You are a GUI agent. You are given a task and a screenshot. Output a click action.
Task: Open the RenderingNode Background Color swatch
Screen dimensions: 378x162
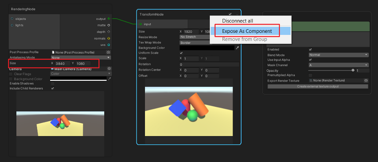(78, 79)
